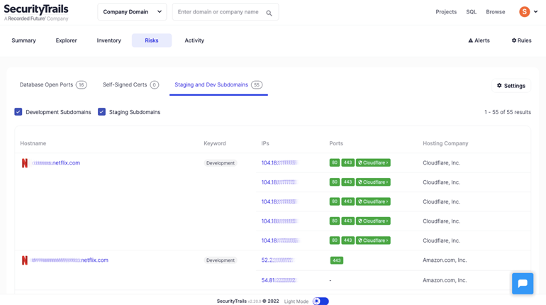Select the Risks tab

coord(152,40)
